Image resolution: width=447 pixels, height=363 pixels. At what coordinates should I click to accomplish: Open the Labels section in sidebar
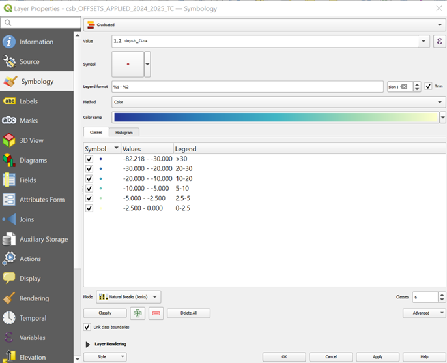[x=29, y=101]
